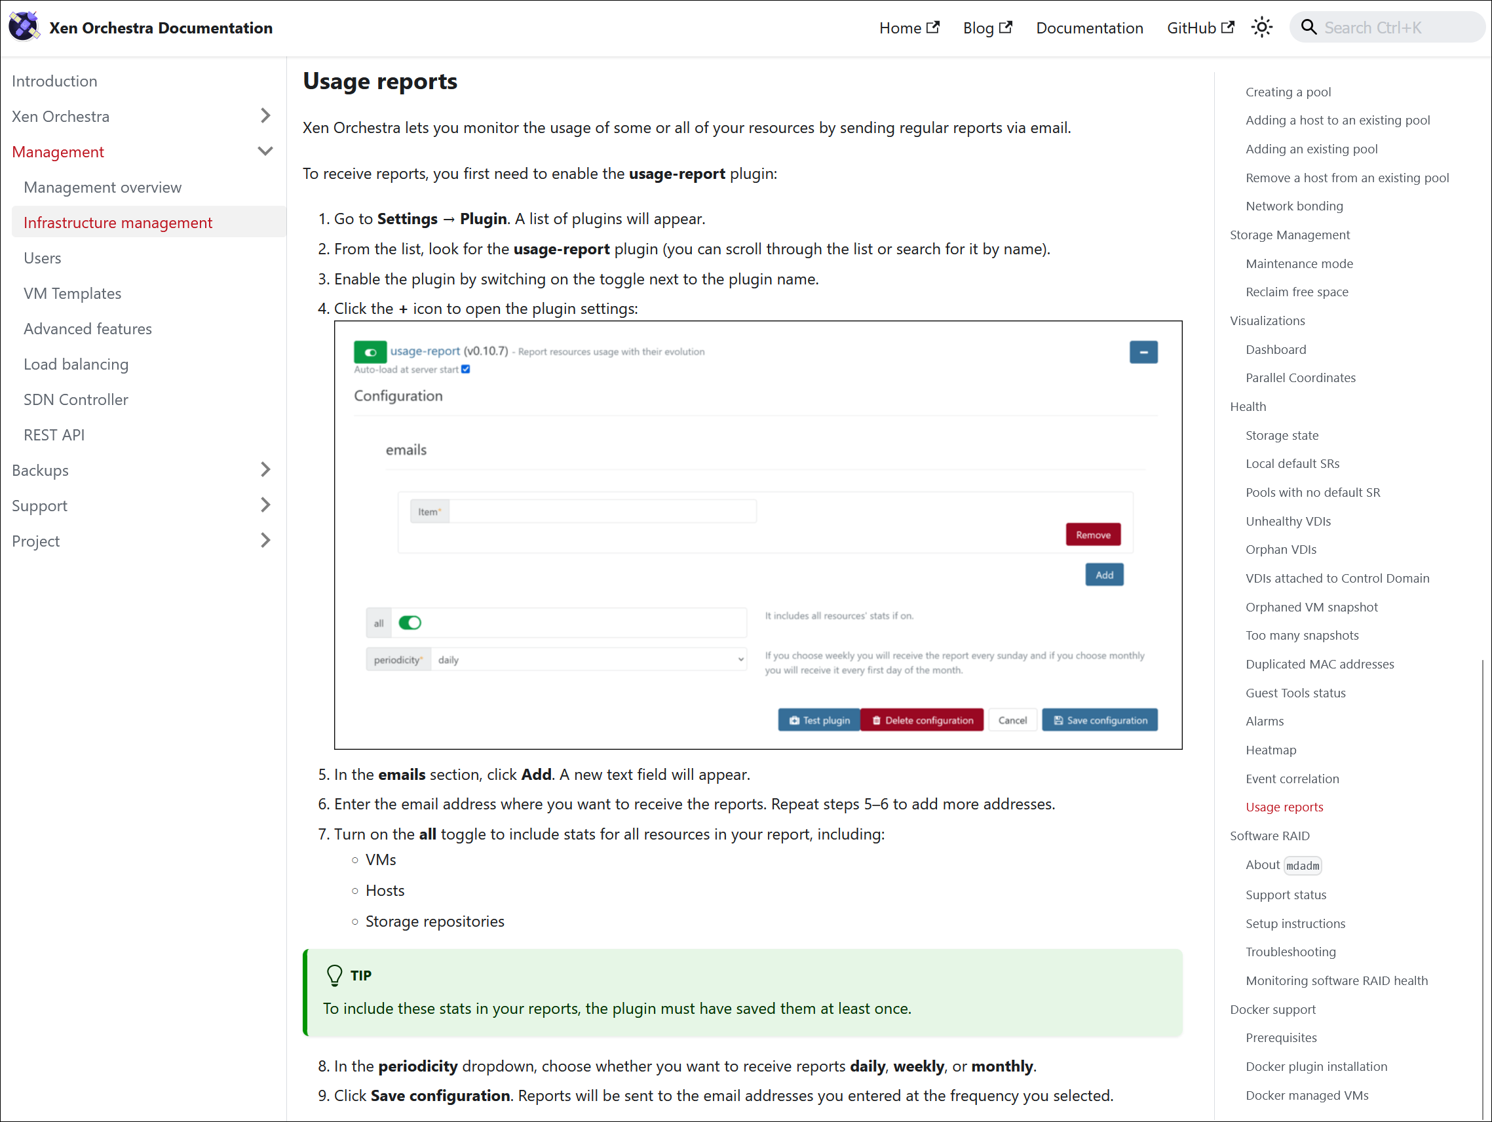Jump to Reclaim free space in contents
The width and height of the screenshot is (1492, 1122).
tap(1296, 292)
